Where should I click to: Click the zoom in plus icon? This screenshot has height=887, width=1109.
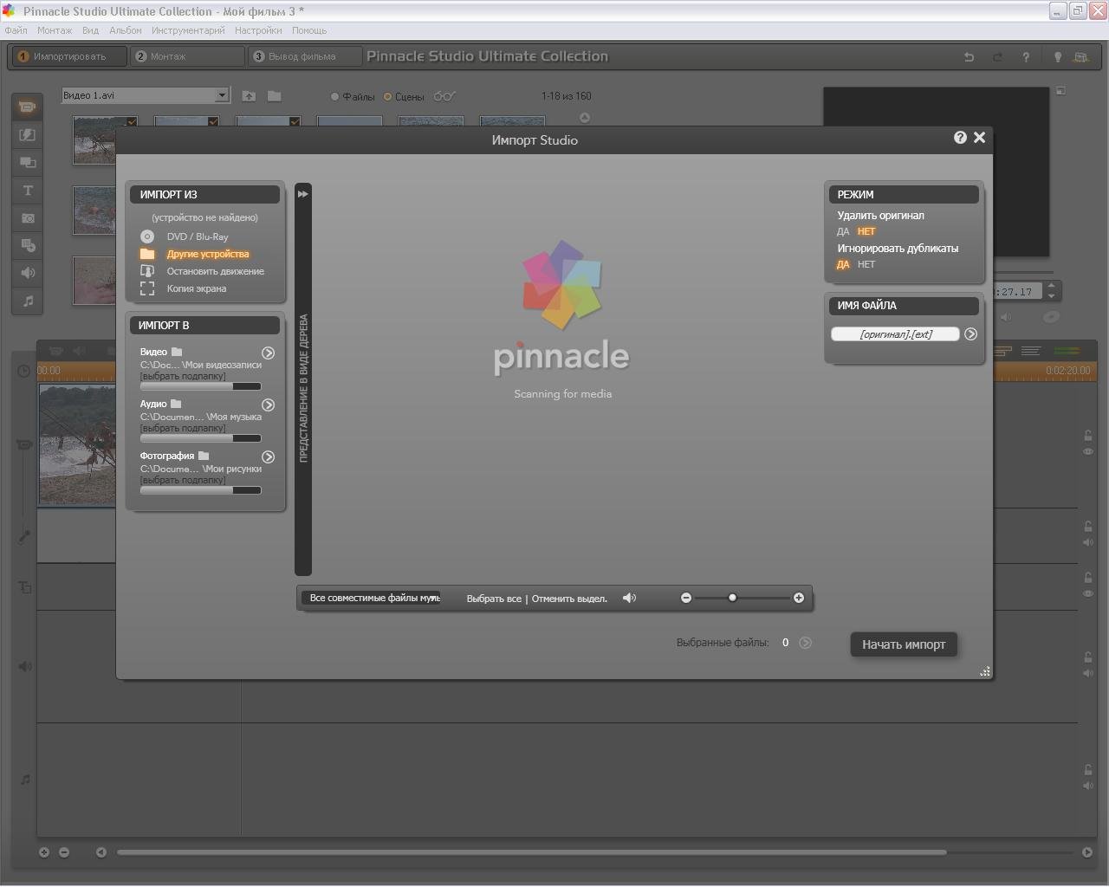pos(799,598)
